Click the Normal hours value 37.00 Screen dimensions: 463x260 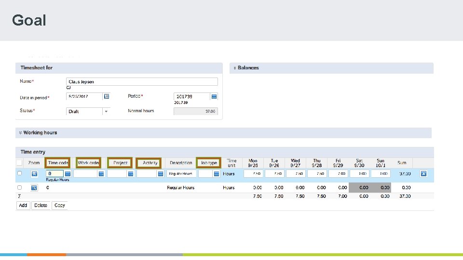pos(196,111)
